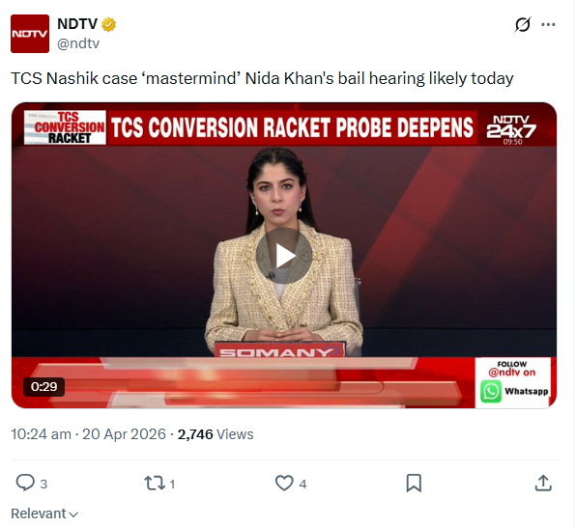The image size is (576, 527).
Task: Open the NDTV profile avatar
Action: [30, 34]
